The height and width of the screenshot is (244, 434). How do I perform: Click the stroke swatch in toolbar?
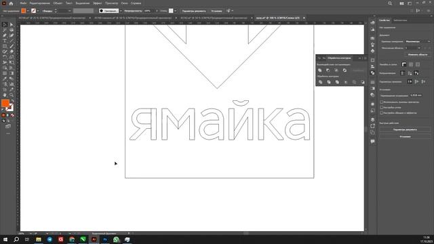click(x=10, y=108)
